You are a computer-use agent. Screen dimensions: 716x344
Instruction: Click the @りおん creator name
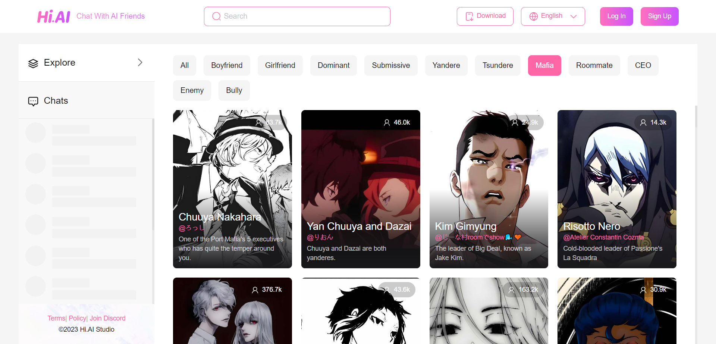point(320,237)
